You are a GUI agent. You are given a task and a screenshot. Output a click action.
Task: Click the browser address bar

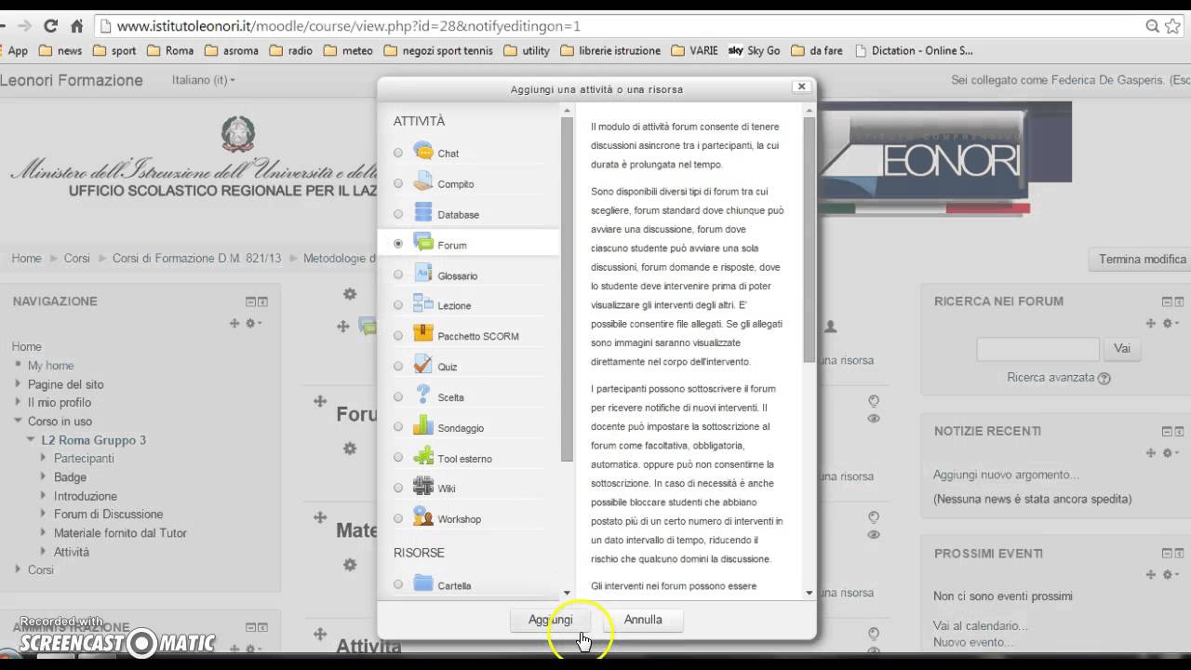(x=623, y=26)
